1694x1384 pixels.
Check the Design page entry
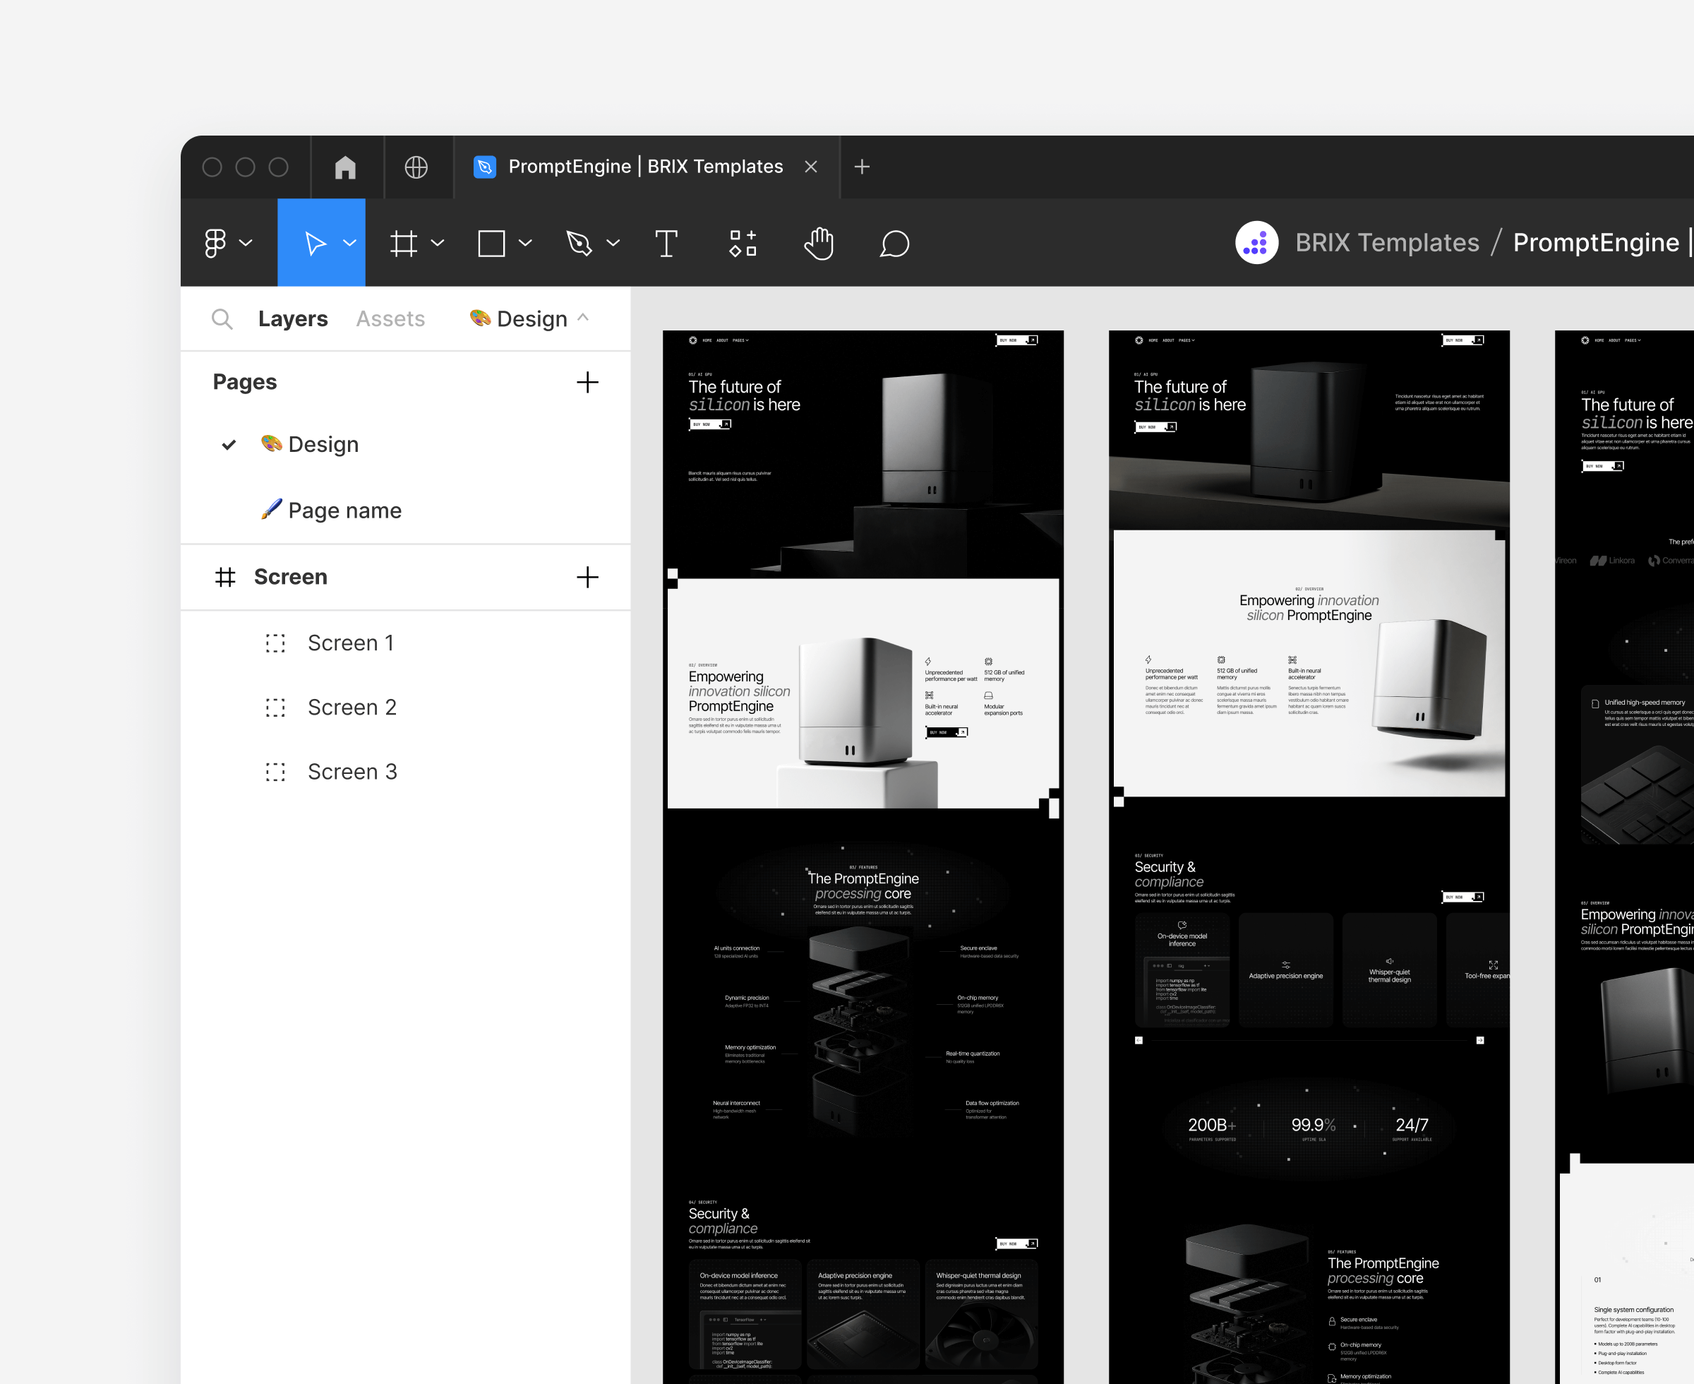(x=229, y=444)
